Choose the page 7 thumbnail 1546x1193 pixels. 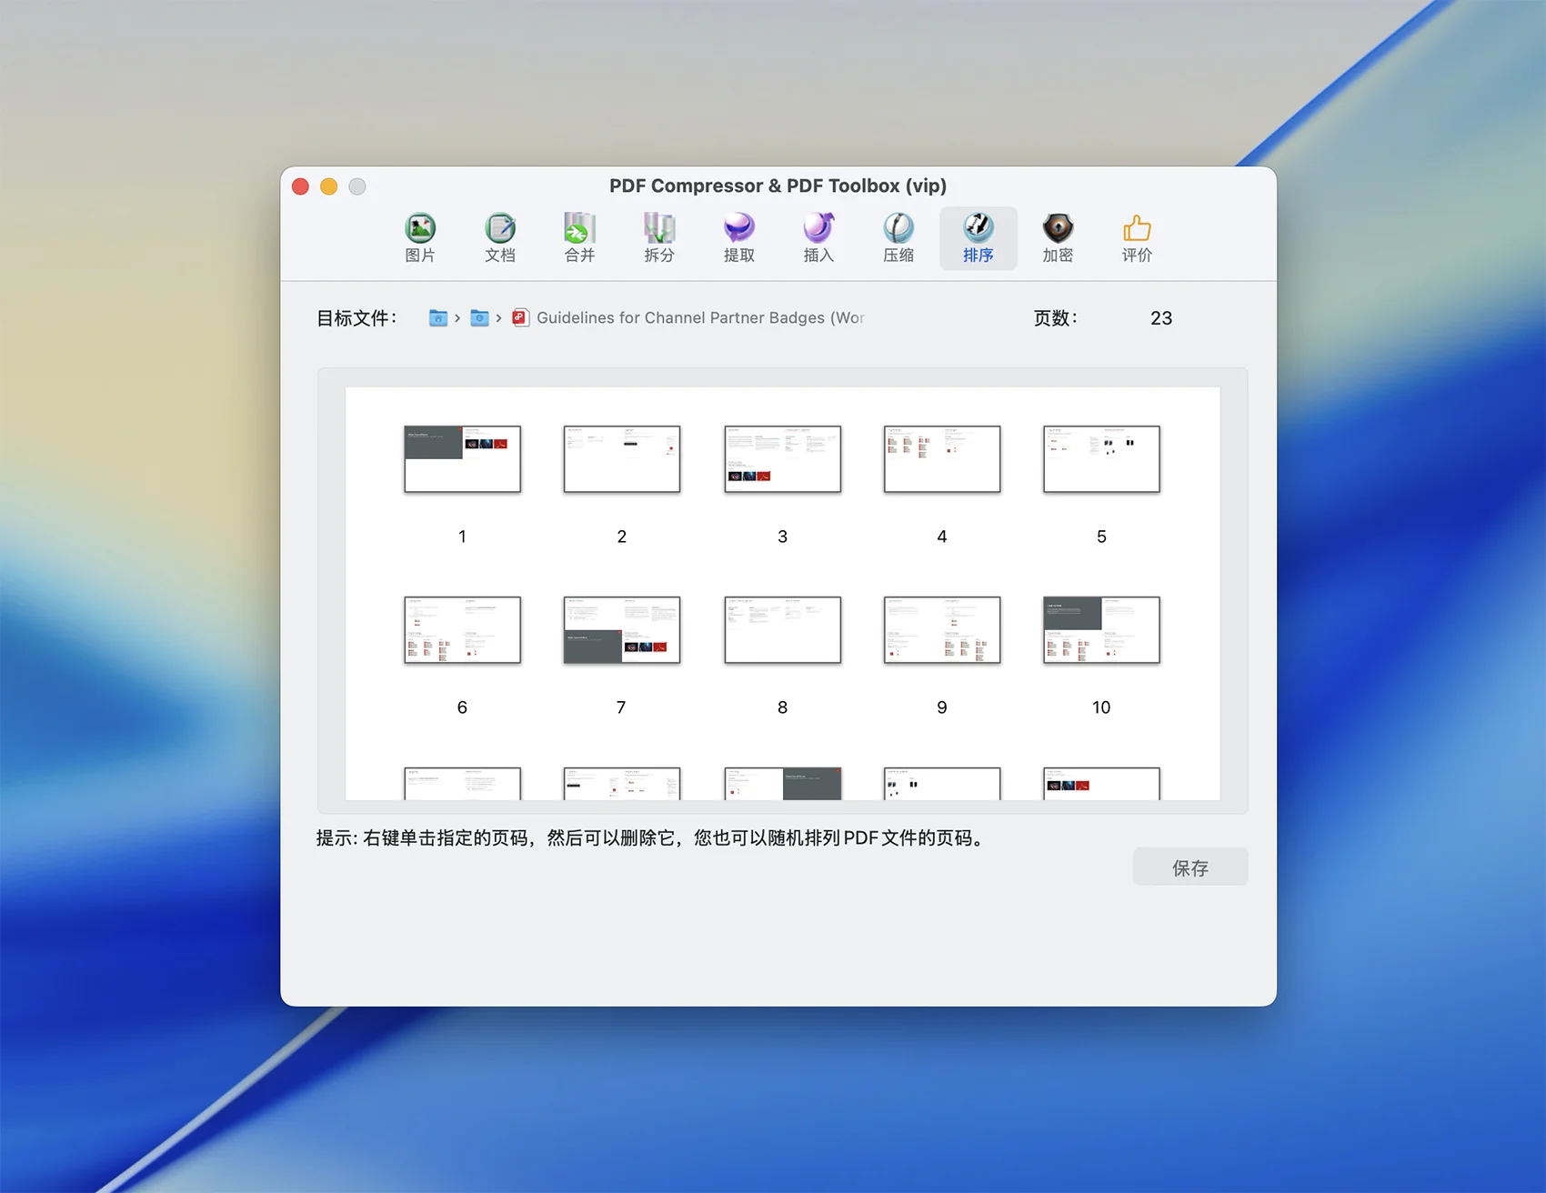(x=622, y=630)
